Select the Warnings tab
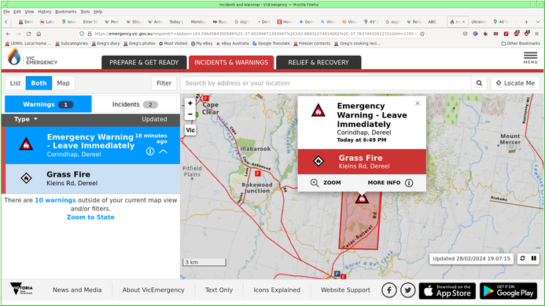 pos(48,104)
